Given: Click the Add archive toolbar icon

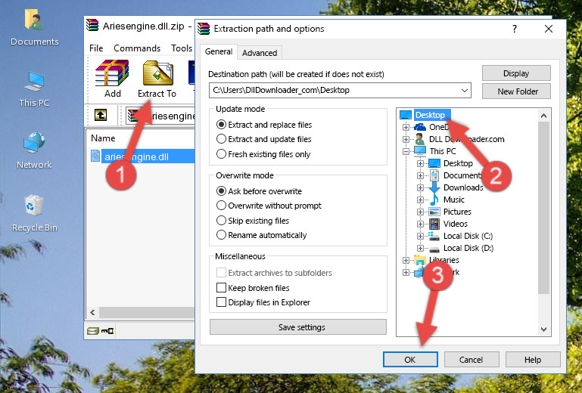Looking at the screenshot, I should [x=112, y=79].
